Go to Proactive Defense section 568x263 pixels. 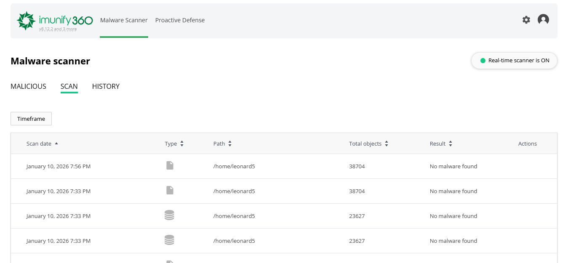pos(180,20)
